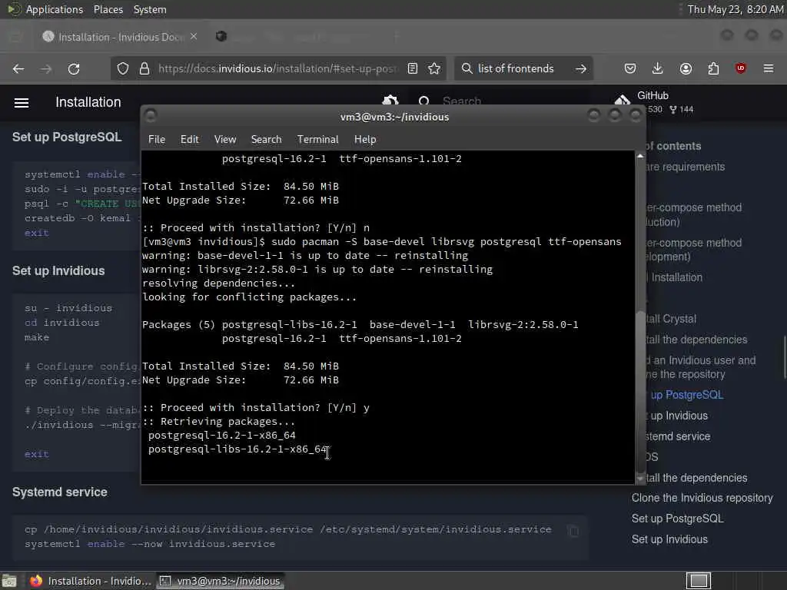The image size is (787, 590).
Task: Focus Firefox from the taskbar button
Action: pyautogui.click(x=91, y=581)
